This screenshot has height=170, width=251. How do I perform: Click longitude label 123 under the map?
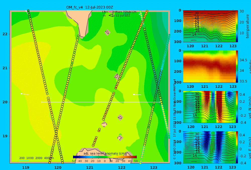(x=154, y=167)
